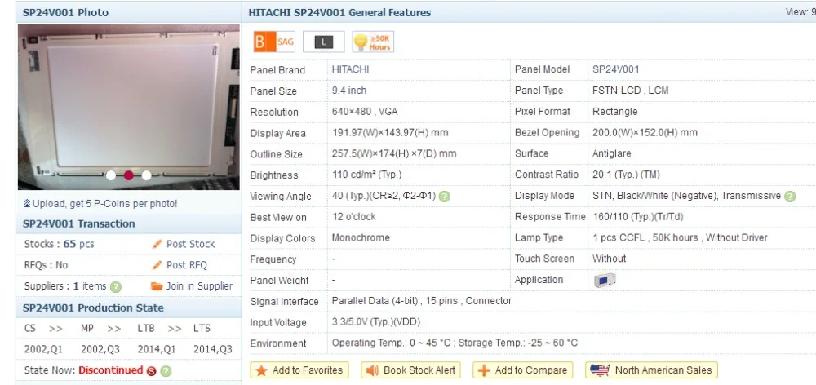Click the Monochrome display colors value
The width and height of the screenshot is (816, 385).
pyautogui.click(x=361, y=237)
